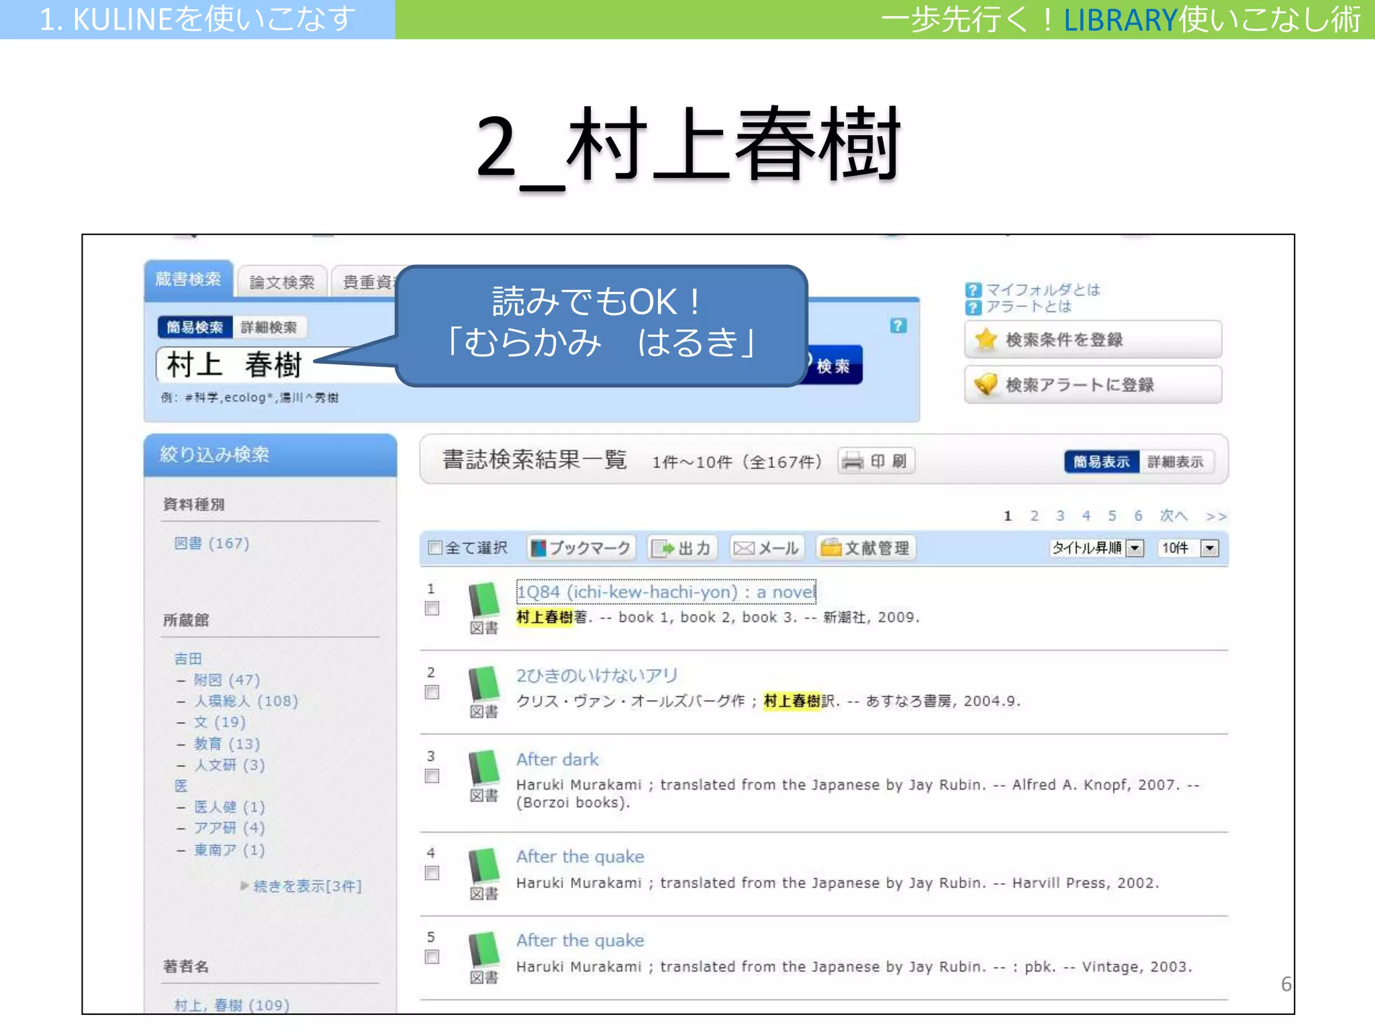Click the book icon for 2ひきのいけないアリ

484,684
